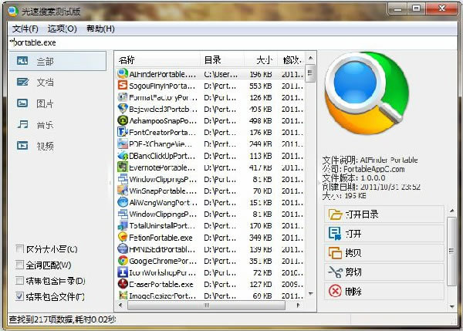Click the EraserPortable.exe icon
This screenshot has height=331, width=463.
[x=123, y=284]
